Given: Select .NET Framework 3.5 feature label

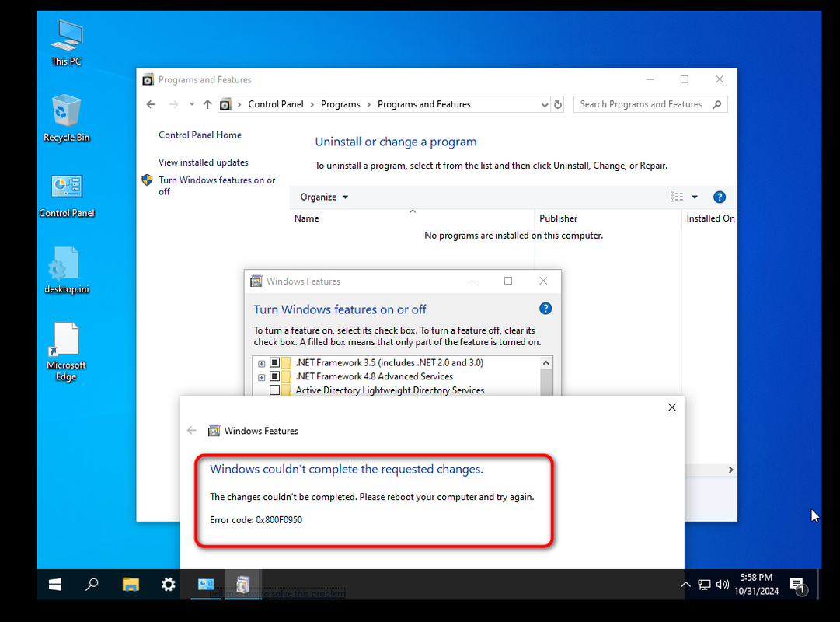Looking at the screenshot, I should [x=389, y=362].
